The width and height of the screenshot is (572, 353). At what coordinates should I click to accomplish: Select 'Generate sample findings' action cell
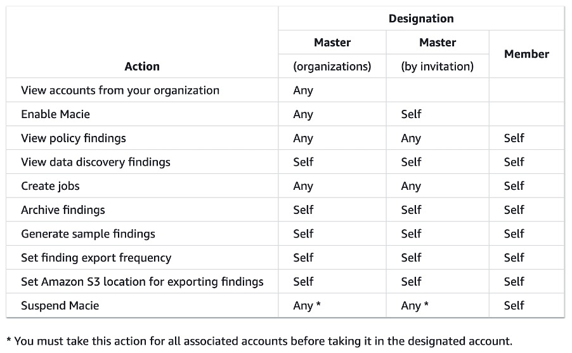point(88,234)
